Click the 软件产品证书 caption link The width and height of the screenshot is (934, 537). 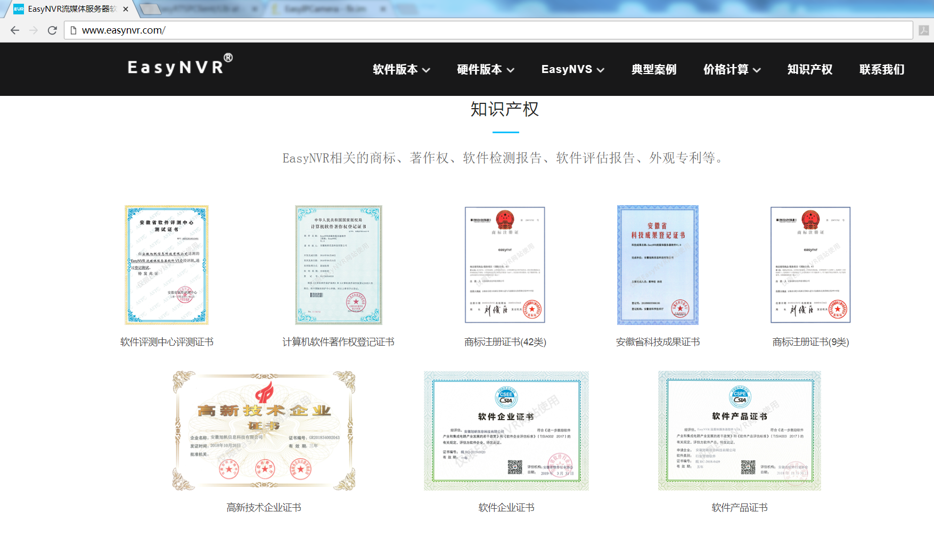[x=740, y=508]
